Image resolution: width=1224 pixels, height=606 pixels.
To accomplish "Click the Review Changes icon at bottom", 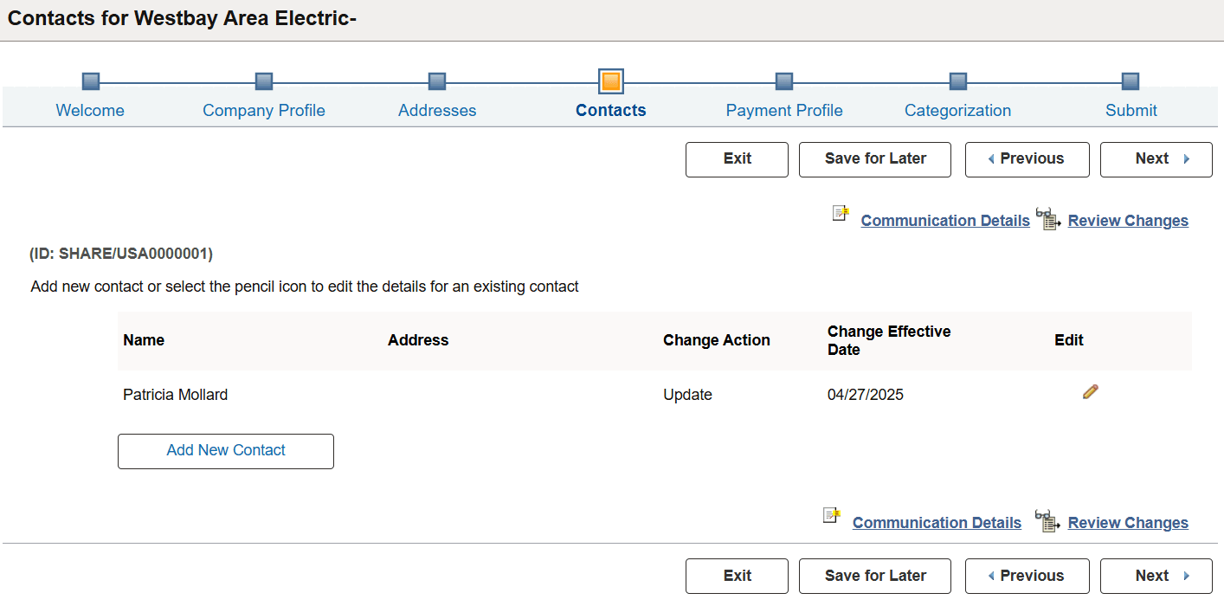I will [x=1047, y=520].
